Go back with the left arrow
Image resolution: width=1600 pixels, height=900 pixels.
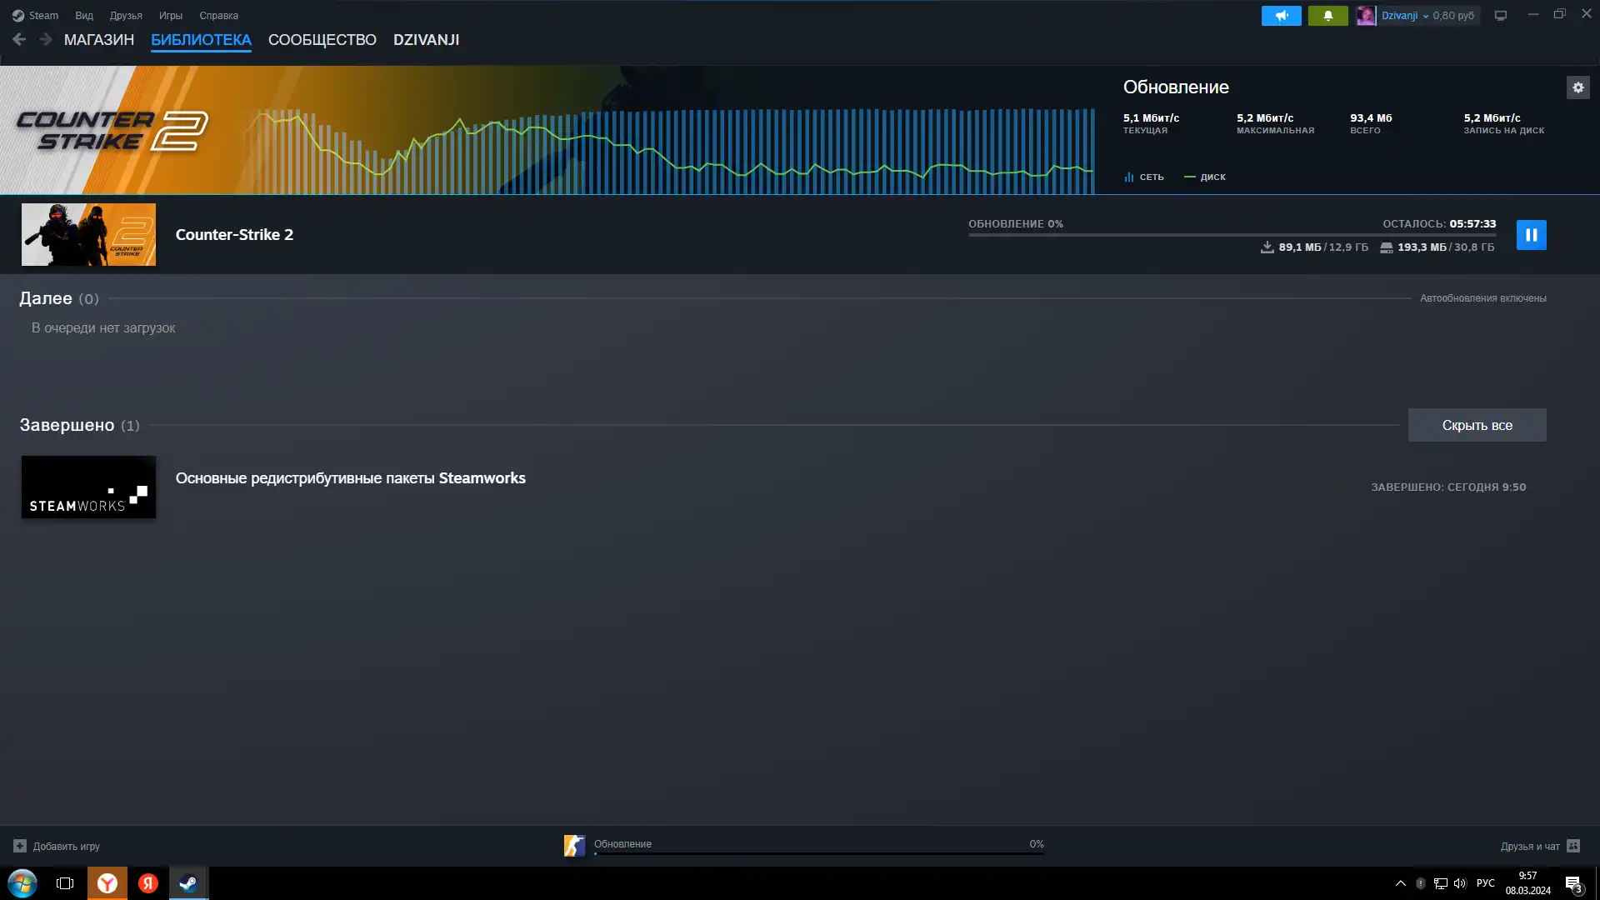[19, 39]
